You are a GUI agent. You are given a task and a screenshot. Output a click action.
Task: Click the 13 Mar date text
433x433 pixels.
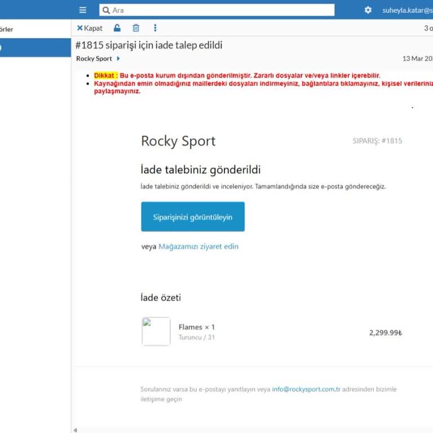[x=418, y=59]
